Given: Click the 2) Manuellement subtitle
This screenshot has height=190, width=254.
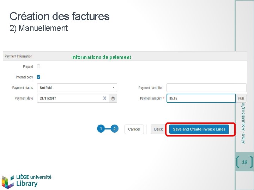Looking at the screenshot, I should coord(39,28).
